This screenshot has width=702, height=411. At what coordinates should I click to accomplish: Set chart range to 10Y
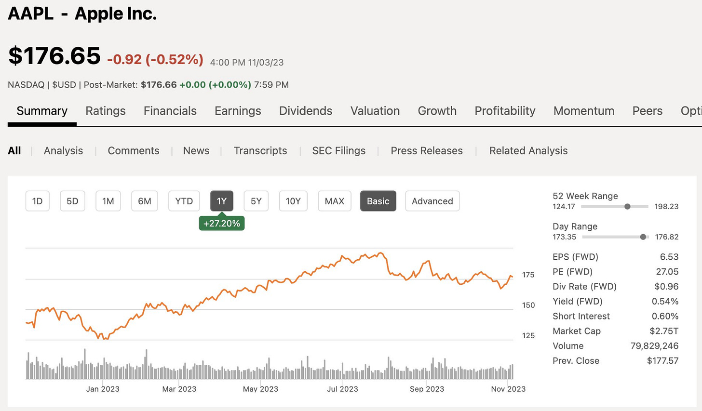click(293, 201)
